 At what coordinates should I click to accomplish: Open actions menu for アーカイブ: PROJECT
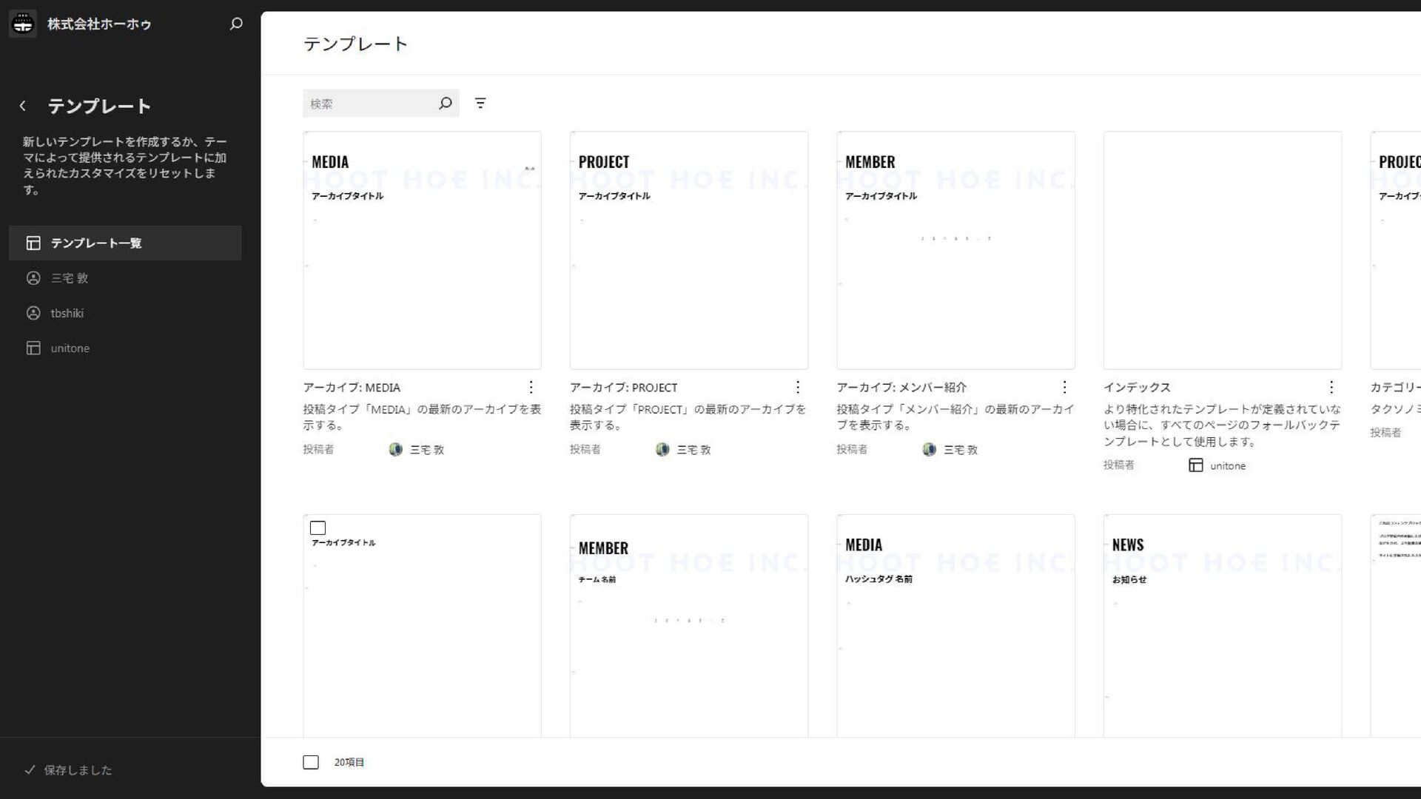(x=797, y=387)
